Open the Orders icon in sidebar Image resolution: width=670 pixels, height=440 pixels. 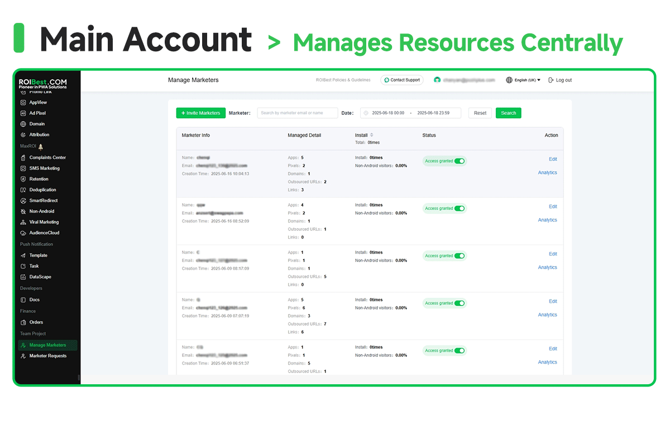23,322
